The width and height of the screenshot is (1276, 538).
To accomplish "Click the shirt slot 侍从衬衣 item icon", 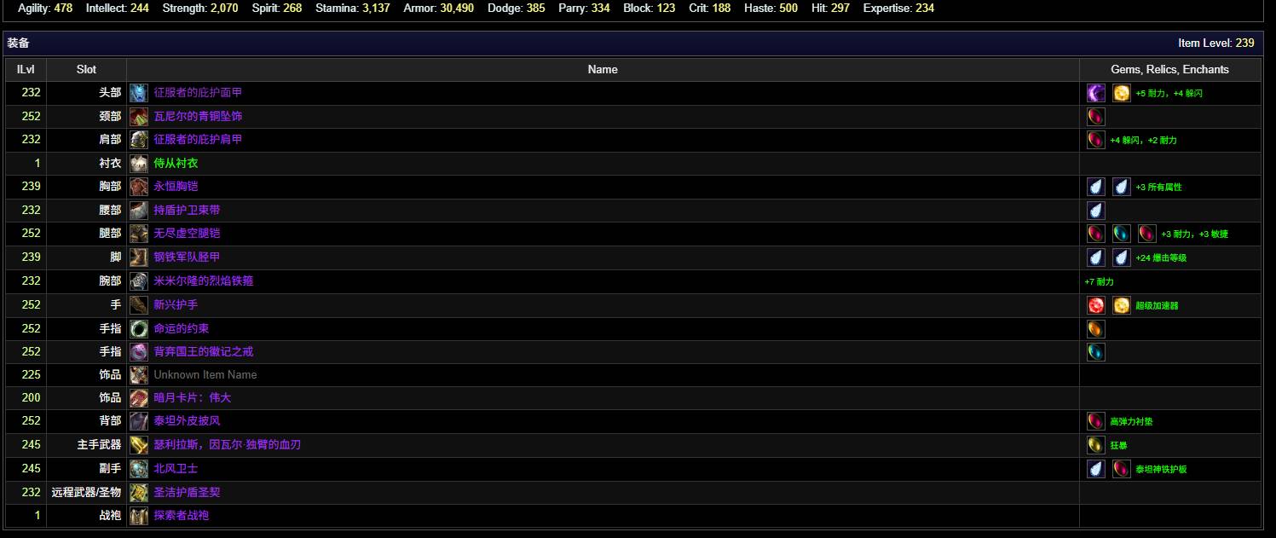I will click(139, 164).
